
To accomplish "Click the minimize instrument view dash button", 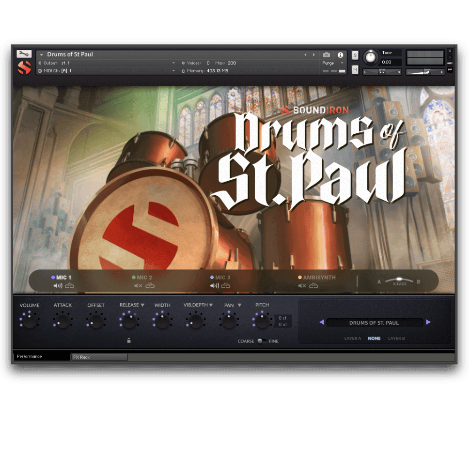I will (x=450, y=57).
